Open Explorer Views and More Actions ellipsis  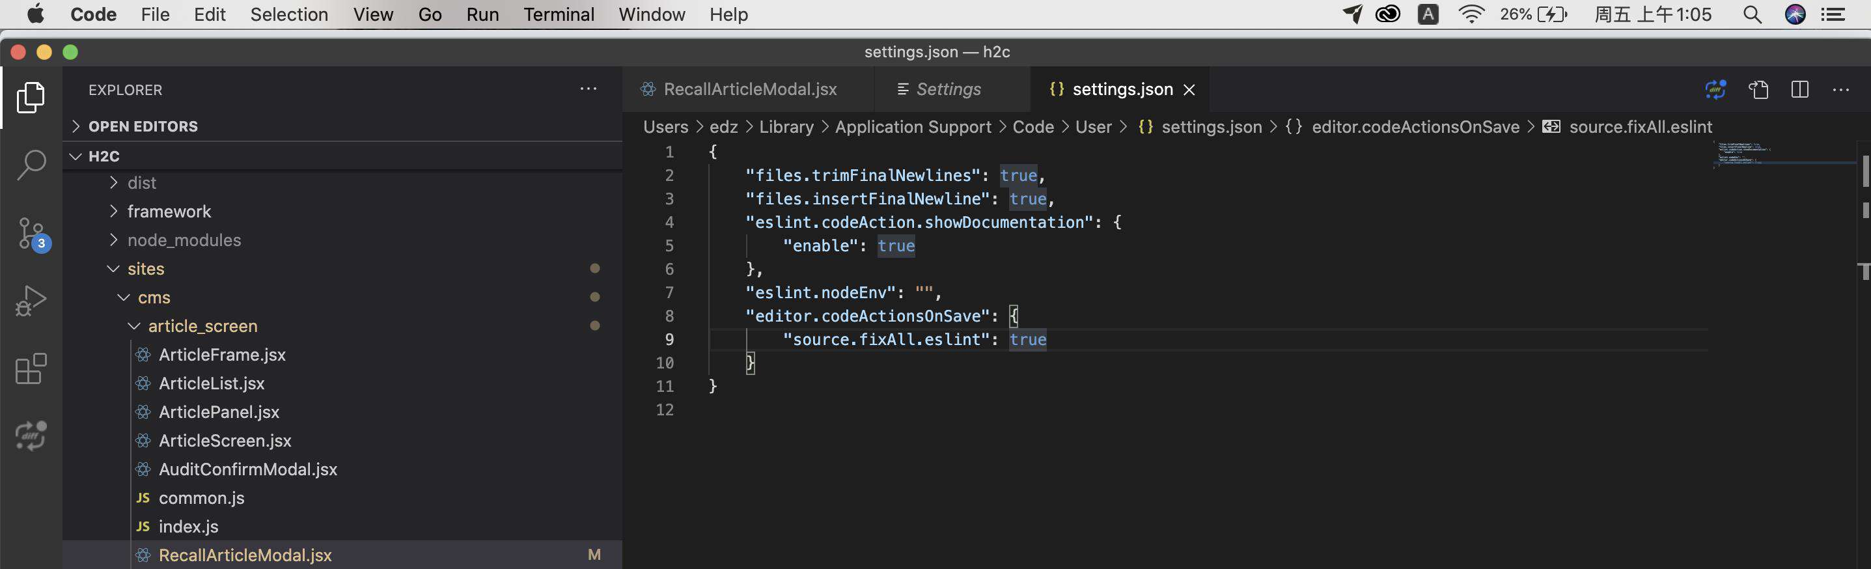point(589,89)
